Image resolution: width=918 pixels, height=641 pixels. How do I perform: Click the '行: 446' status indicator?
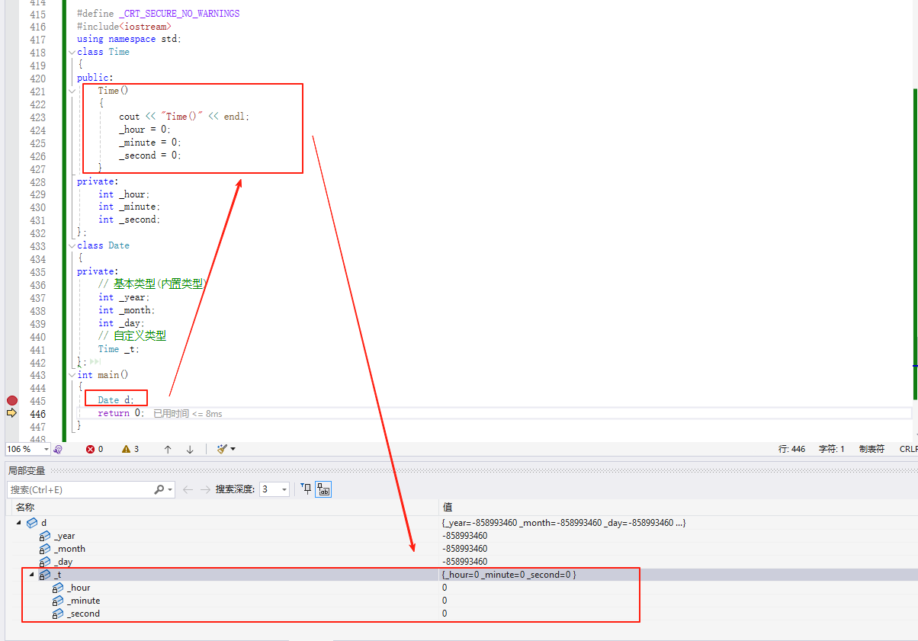[791, 449]
